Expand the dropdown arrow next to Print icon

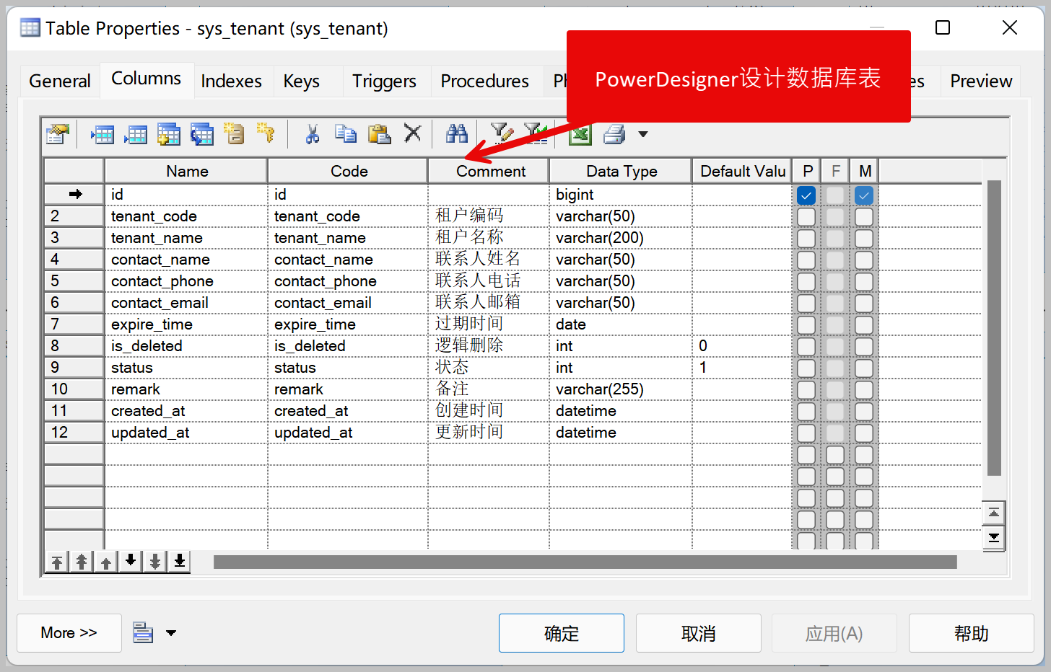643,134
